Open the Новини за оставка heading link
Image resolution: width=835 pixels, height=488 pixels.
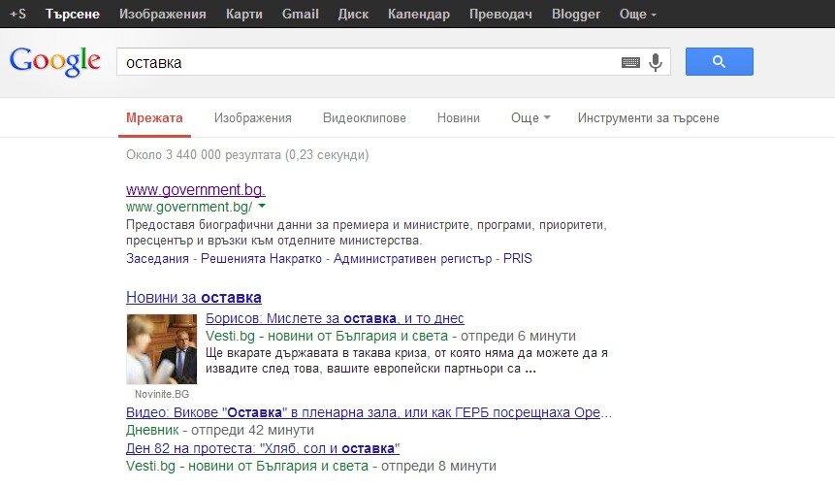pyautogui.click(x=194, y=297)
